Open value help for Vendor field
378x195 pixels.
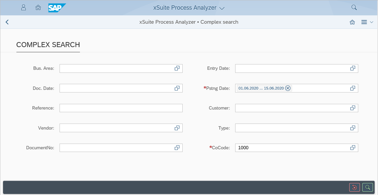[177, 128]
